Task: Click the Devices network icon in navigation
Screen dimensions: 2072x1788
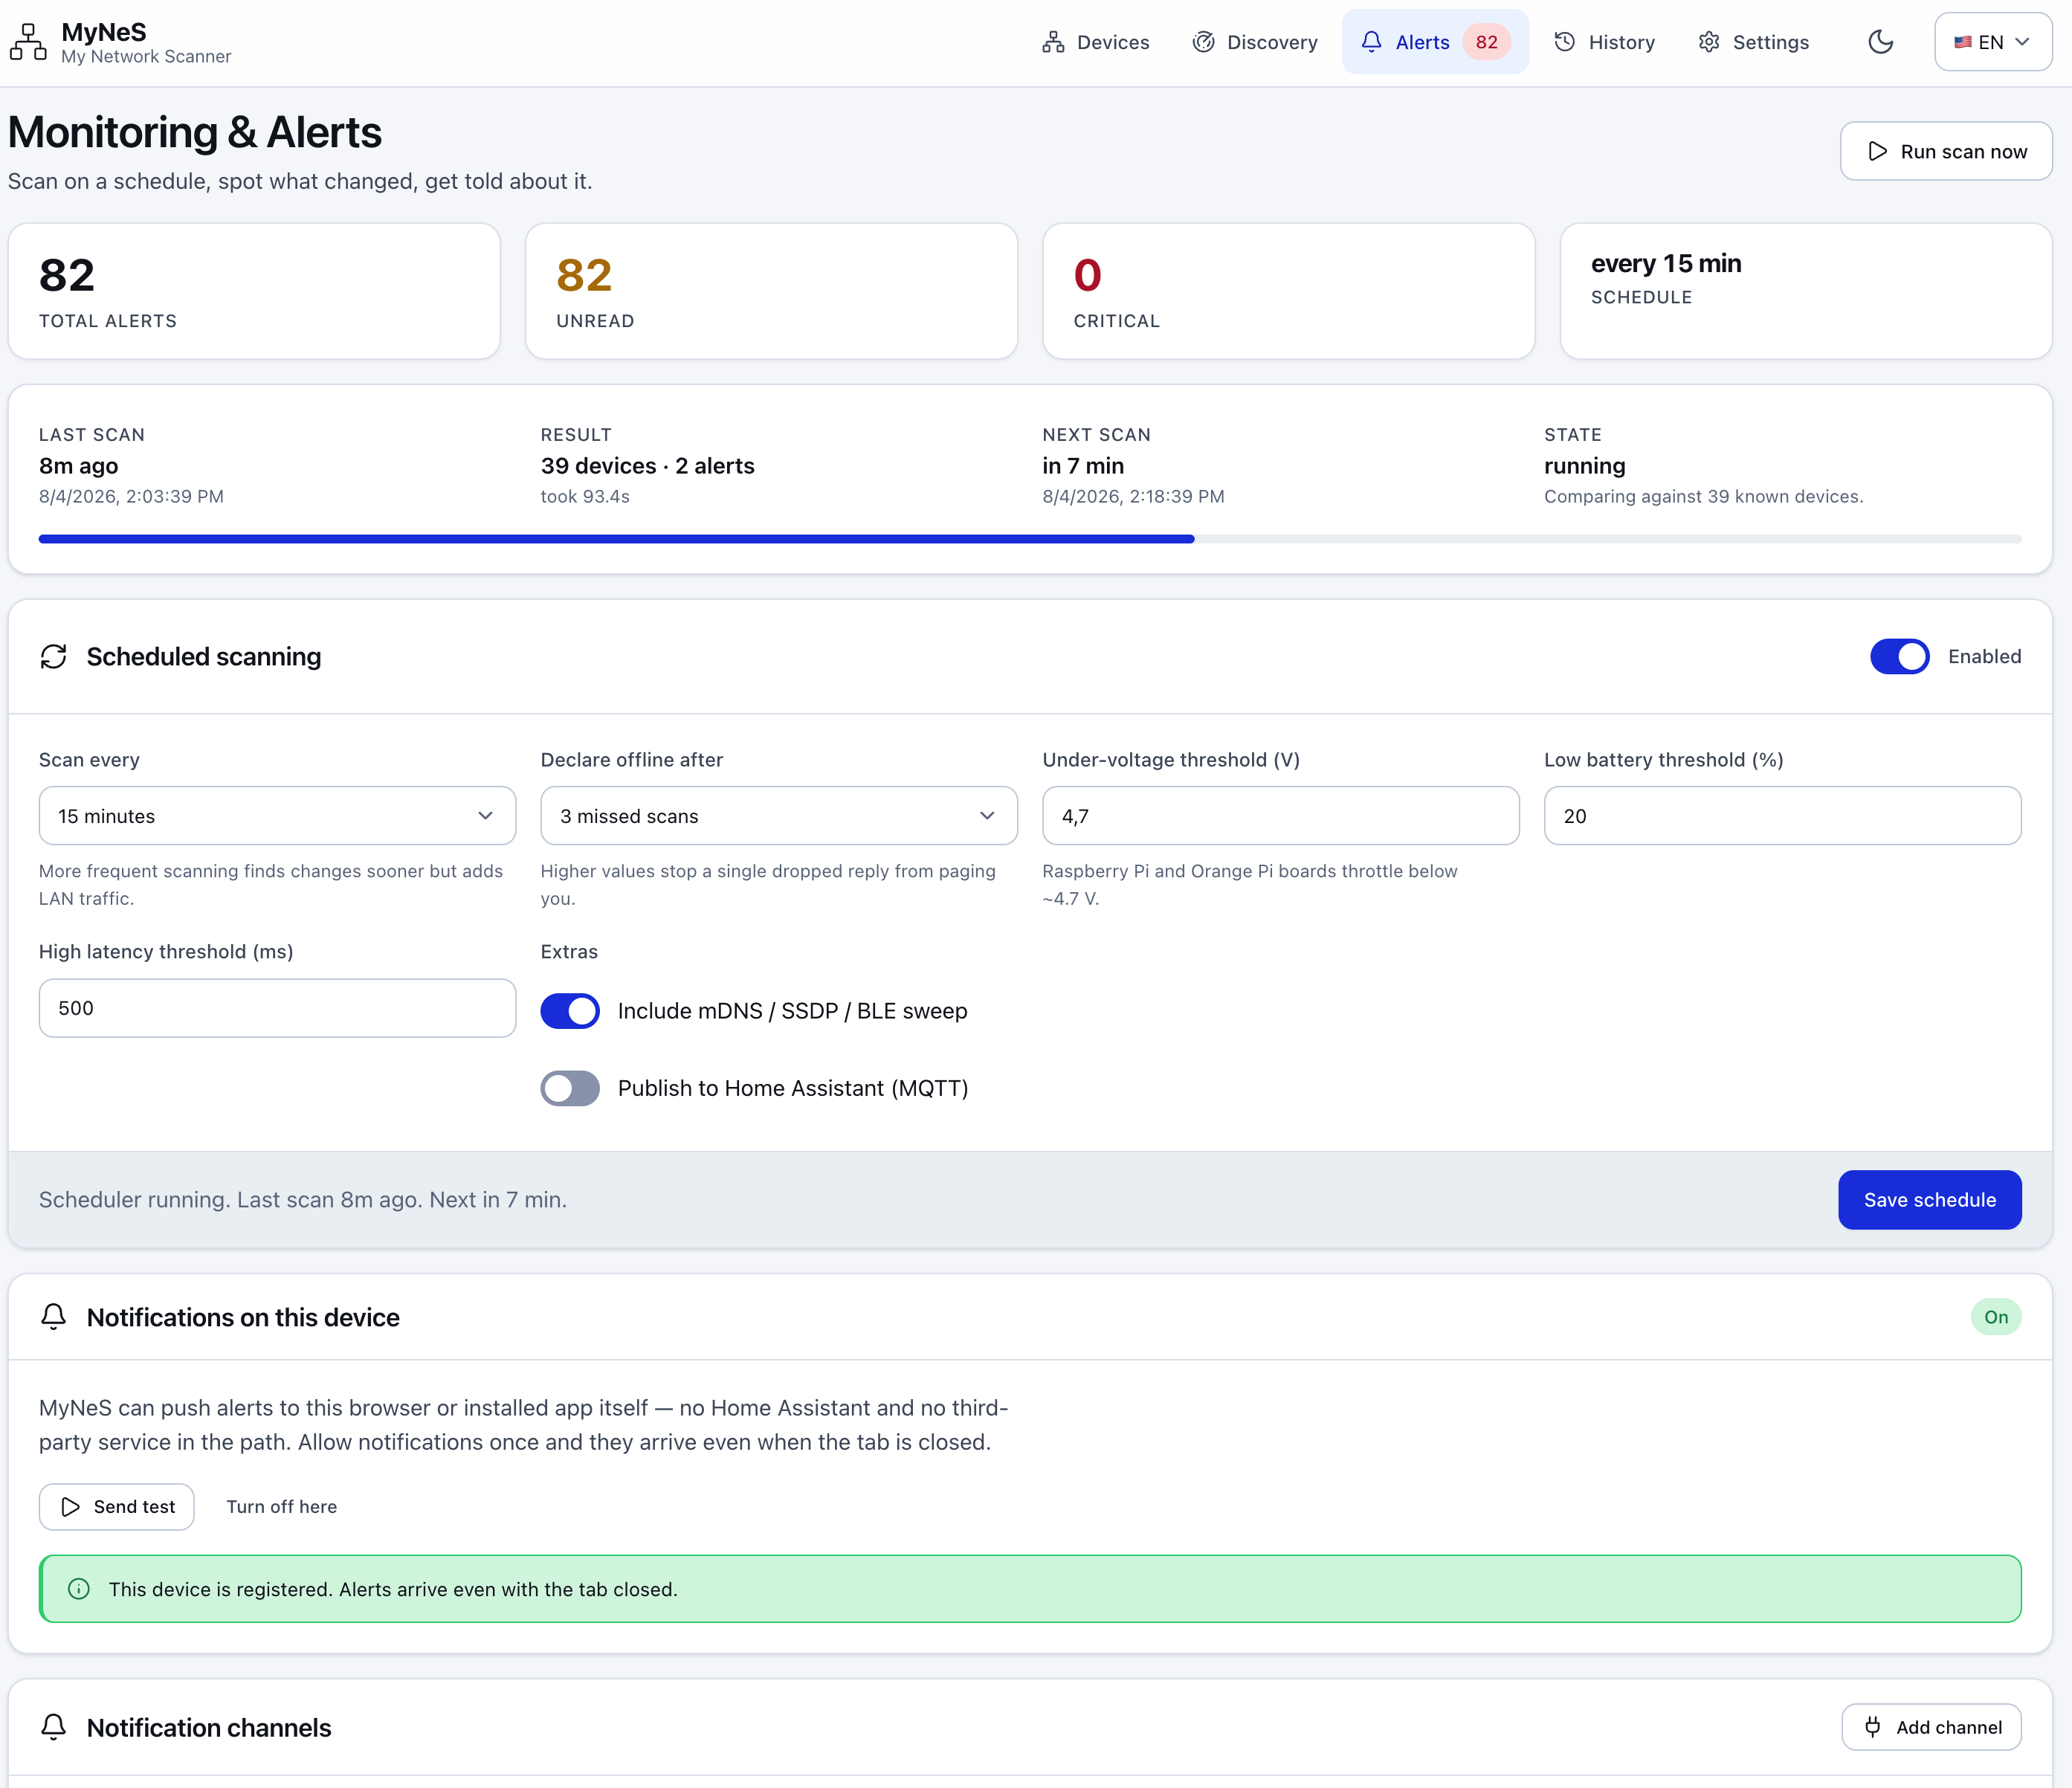Action: point(1053,42)
